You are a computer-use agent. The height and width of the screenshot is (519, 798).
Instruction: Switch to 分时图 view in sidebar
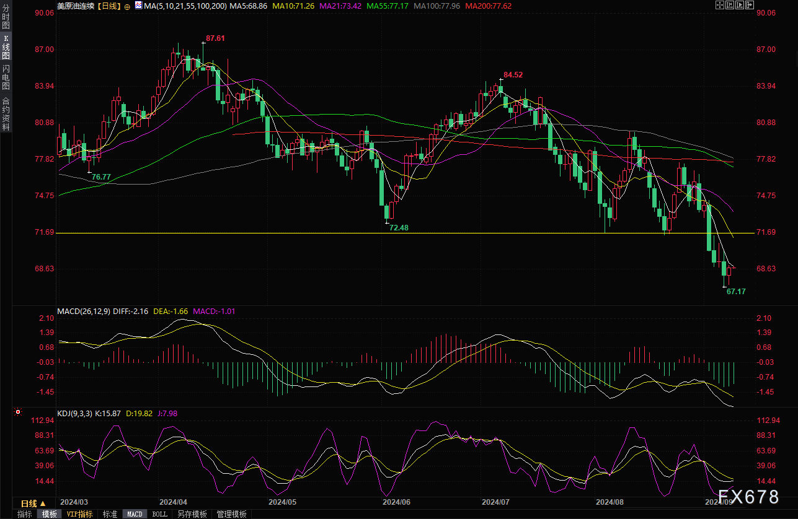coord(6,20)
